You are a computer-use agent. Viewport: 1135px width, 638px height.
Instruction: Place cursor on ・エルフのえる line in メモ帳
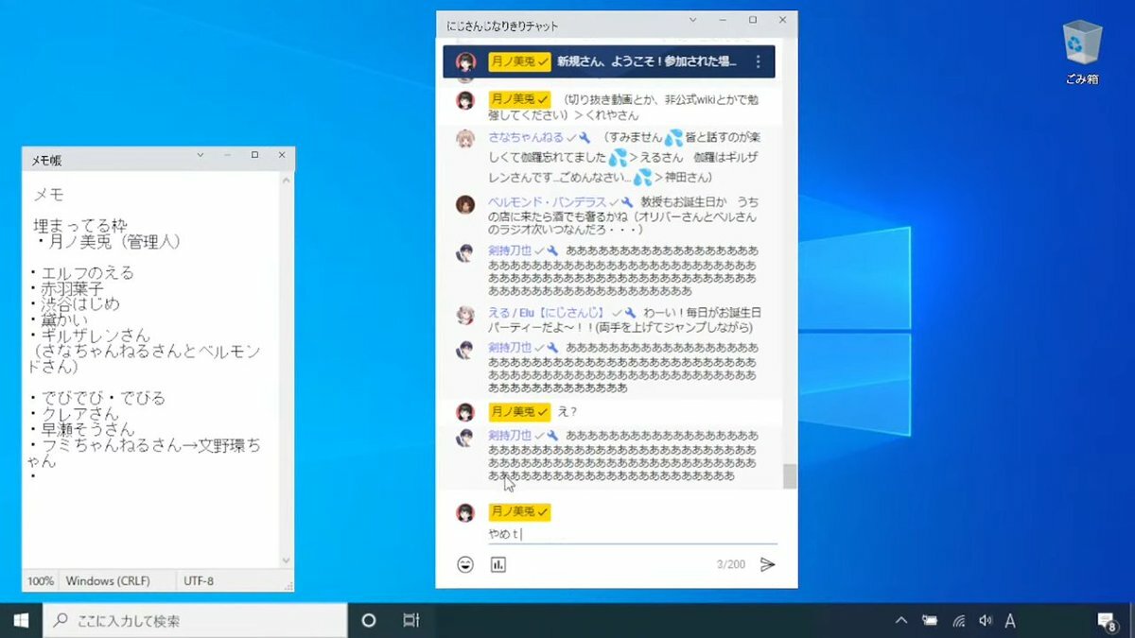[81, 273]
